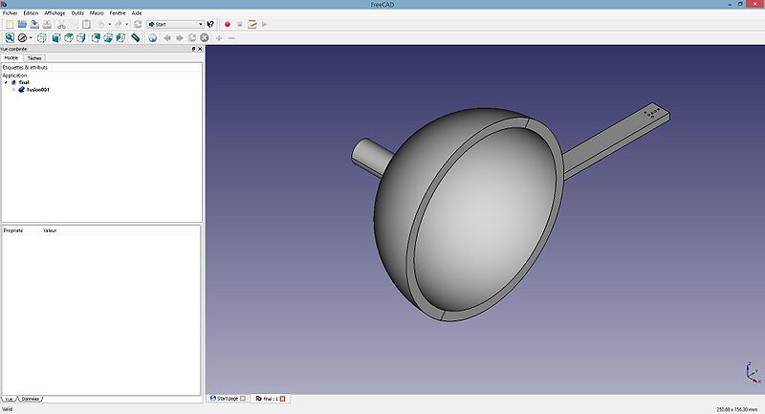The width and height of the screenshot is (765, 414).
Task: Click the navigation axis cube in viewport
Action: (x=748, y=374)
